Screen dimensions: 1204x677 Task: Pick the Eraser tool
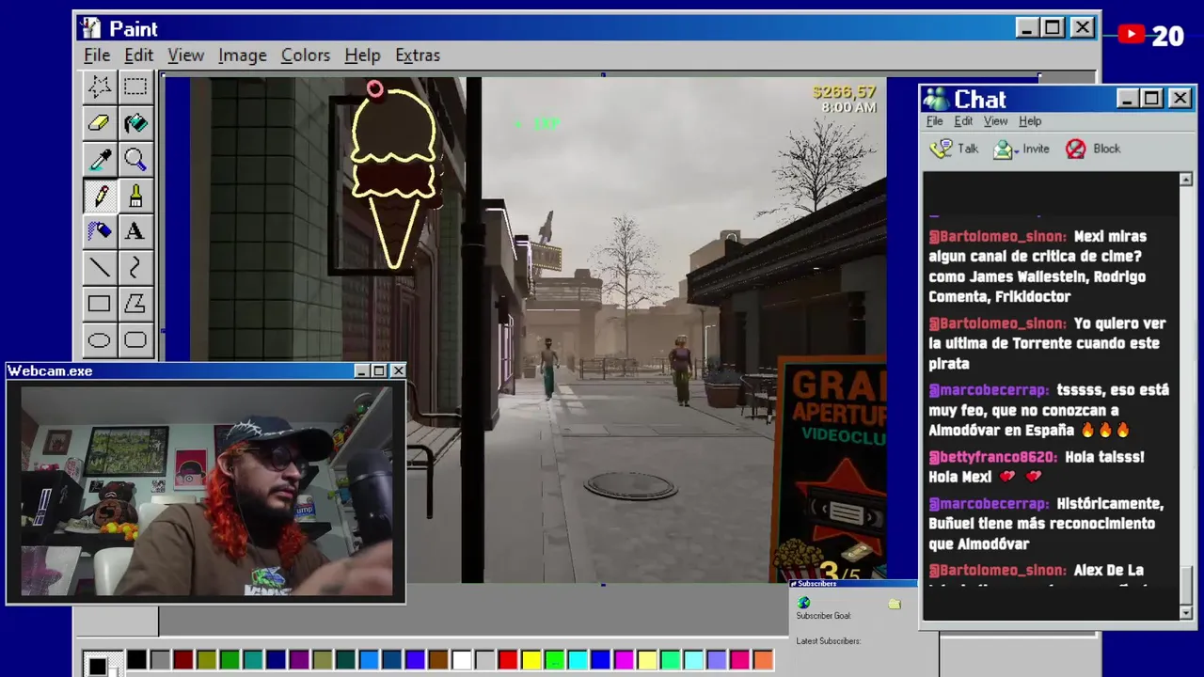point(99,123)
